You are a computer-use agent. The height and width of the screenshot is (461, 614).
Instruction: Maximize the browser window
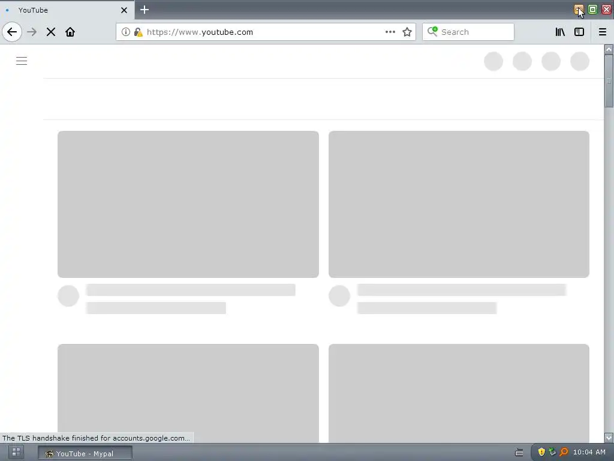pyautogui.click(x=592, y=10)
